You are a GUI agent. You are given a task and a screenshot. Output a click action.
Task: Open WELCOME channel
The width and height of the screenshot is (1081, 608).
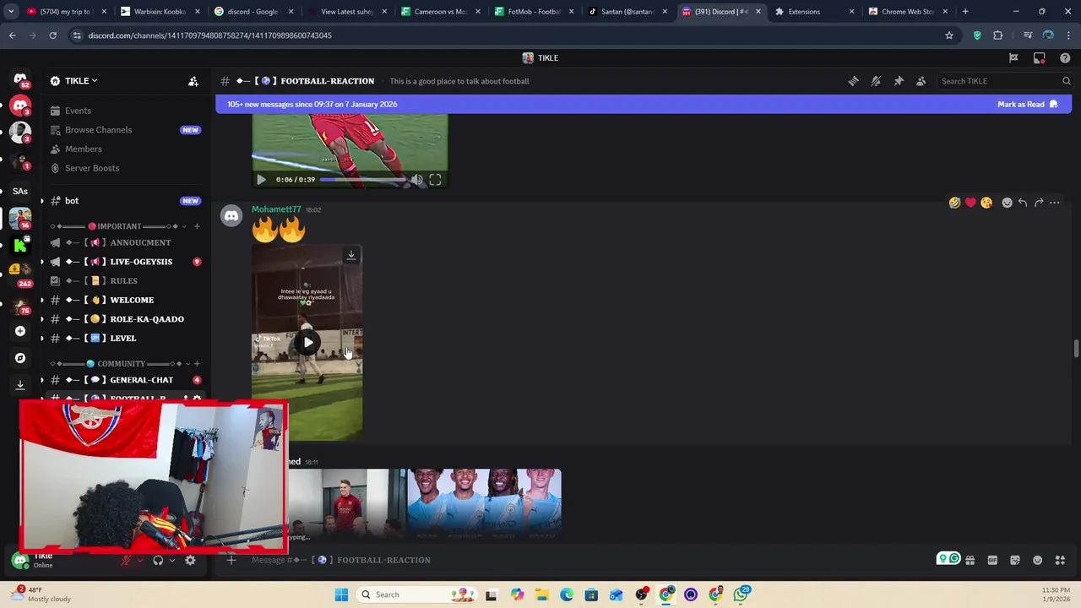tap(125, 300)
